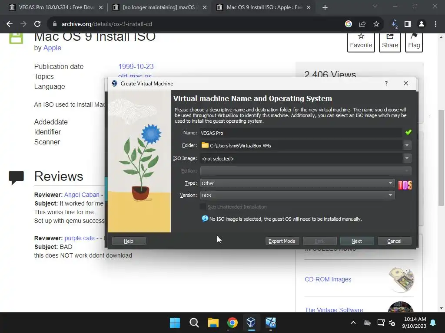Open the Apple author link
The image size is (445, 333).
tap(52, 48)
